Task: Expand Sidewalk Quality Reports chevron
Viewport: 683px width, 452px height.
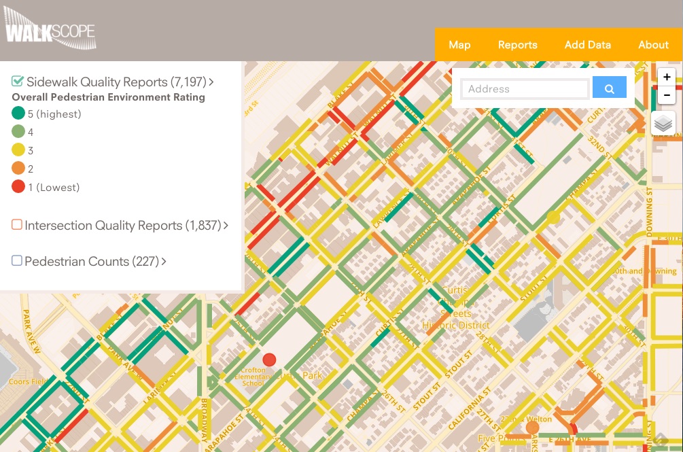Action: click(x=211, y=82)
